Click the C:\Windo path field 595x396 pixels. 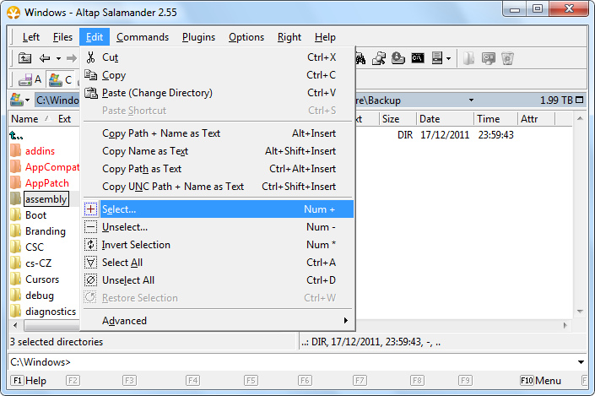(x=57, y=100)
